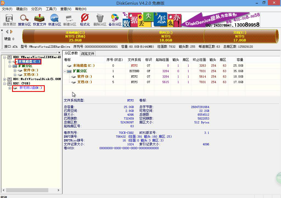Expand 新毛桃U盘(M:) tree node
The width and height of the screenshot is (281, 198).
tap(10, 88)
